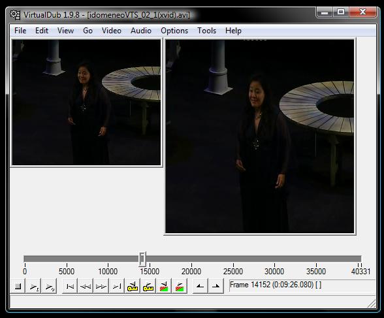Image resolution: width=384 pixels, height=318 pixels.
Task: Open the Tools menu
Action: coord(206,31)
